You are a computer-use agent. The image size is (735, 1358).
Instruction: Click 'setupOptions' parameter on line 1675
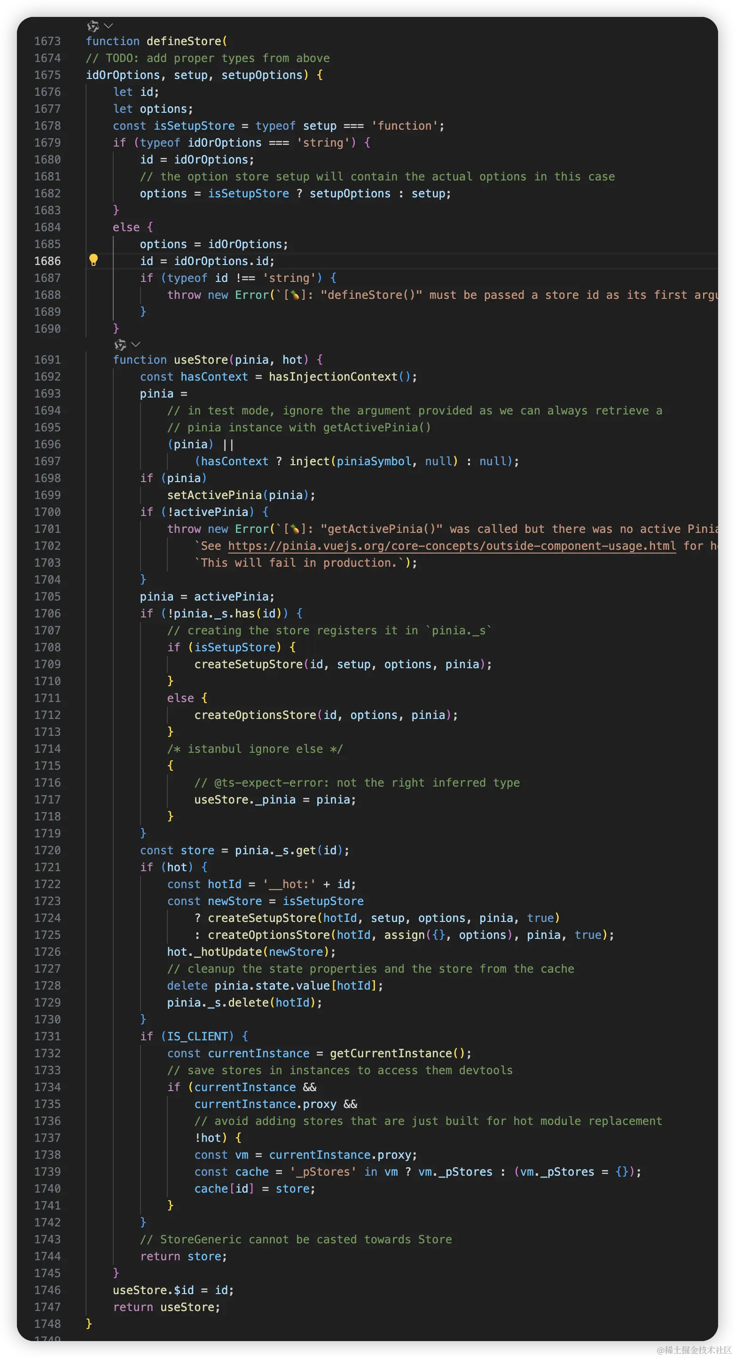point(262,75)
